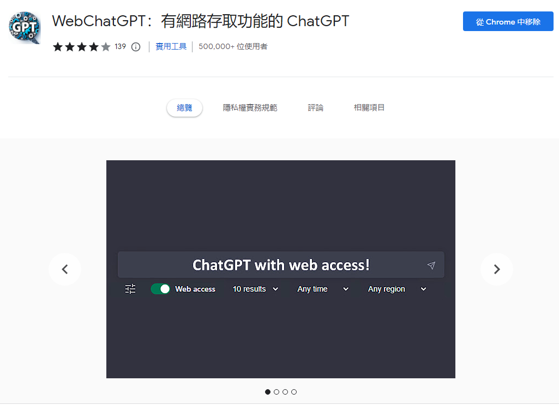Image resolution: width=559 pixels, height=405 pixels.
Task: Select the second carousel dot indicator
Action: [277, 392]
